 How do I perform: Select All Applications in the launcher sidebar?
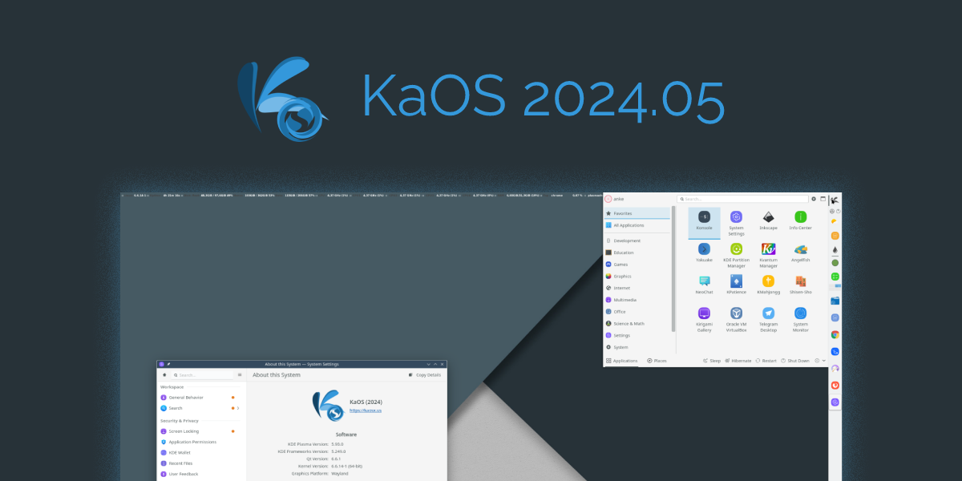click(x=629, y=225)
